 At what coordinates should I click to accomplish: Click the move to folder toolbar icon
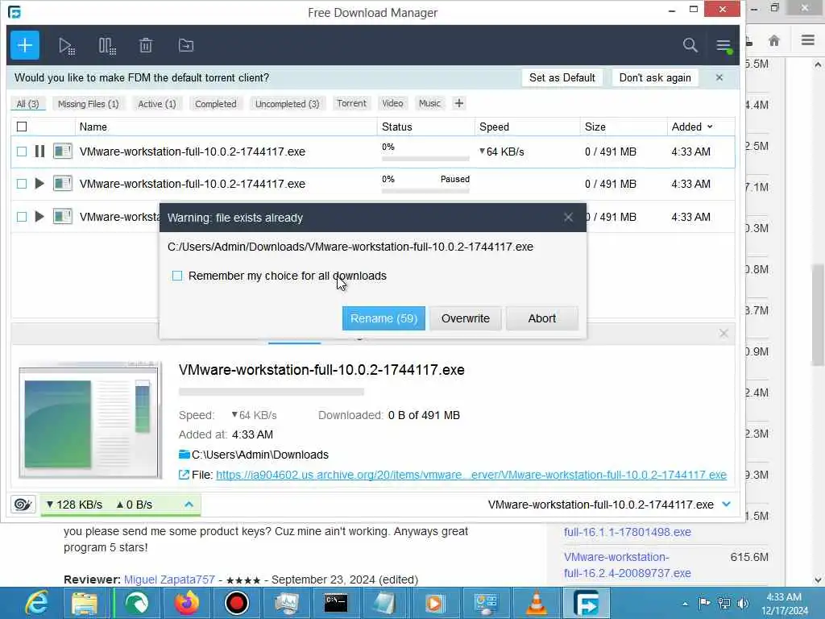tap(186, 46)
